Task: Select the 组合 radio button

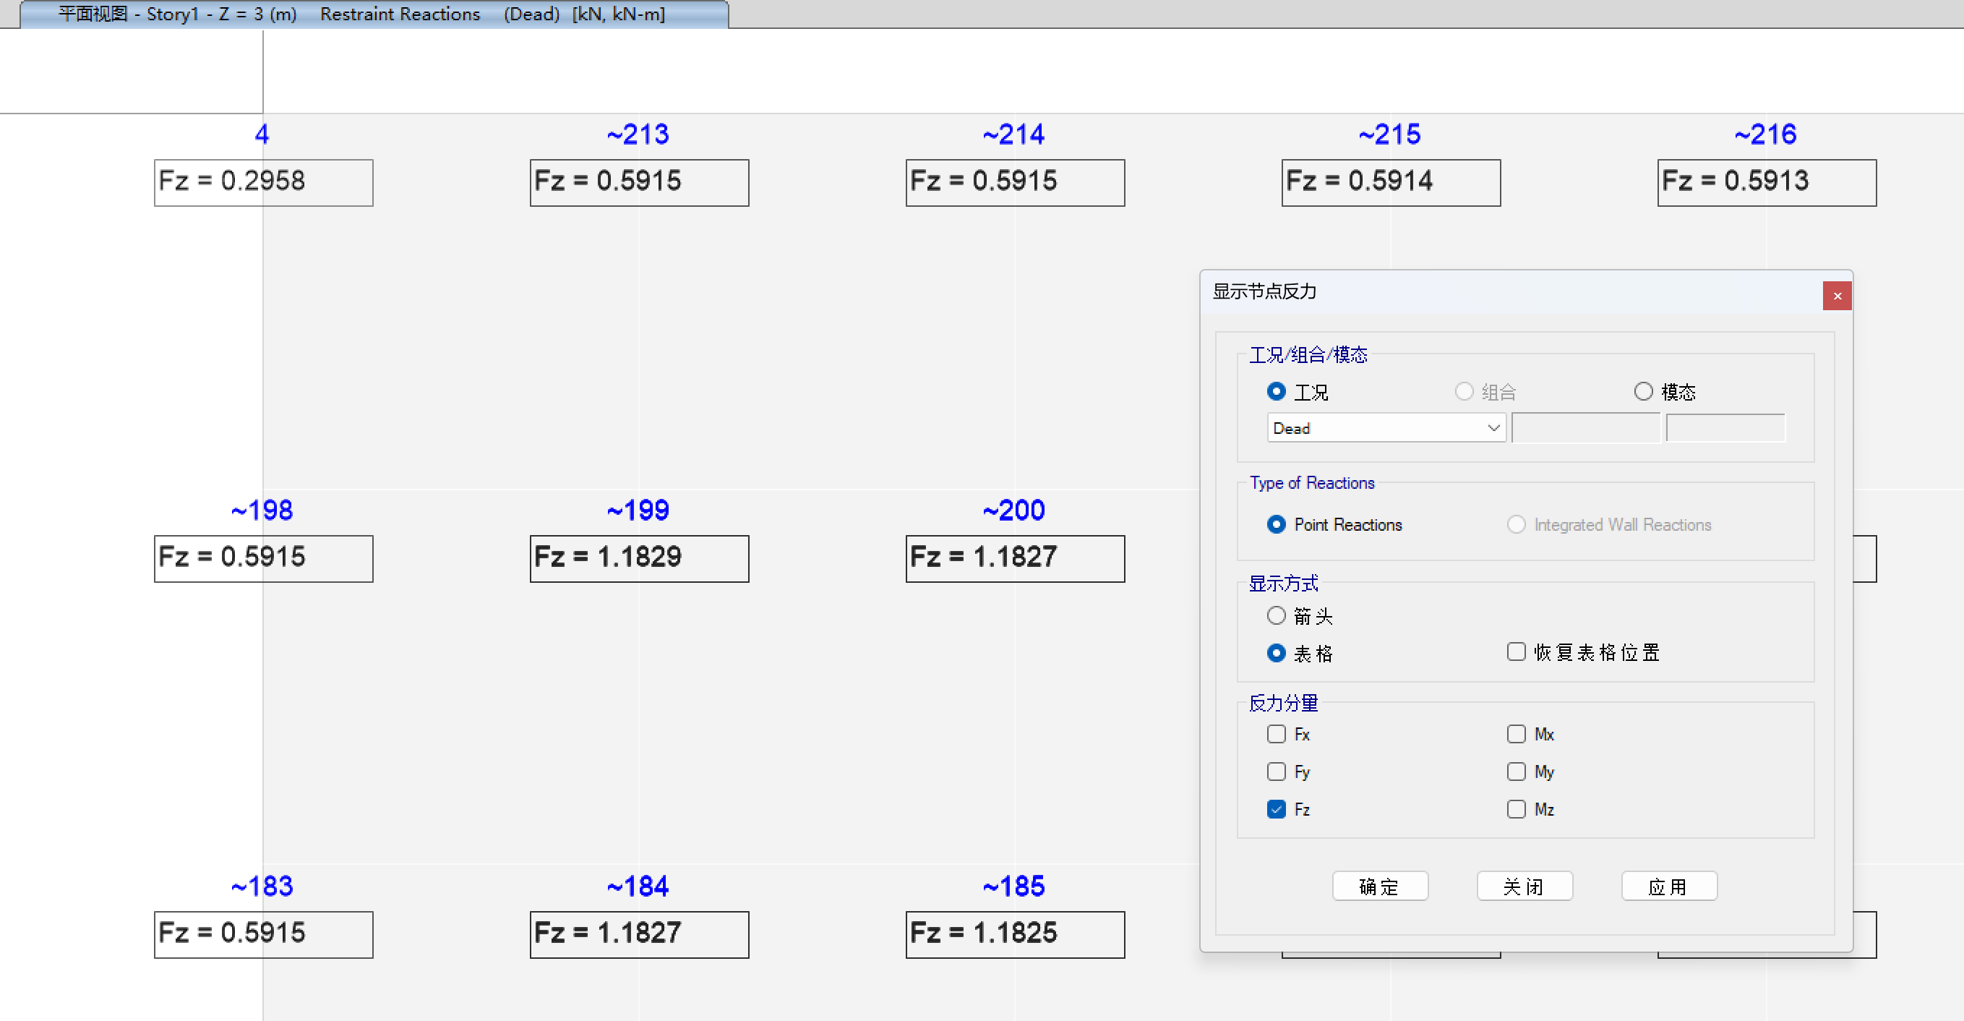Action: [x=1463, y=392]
